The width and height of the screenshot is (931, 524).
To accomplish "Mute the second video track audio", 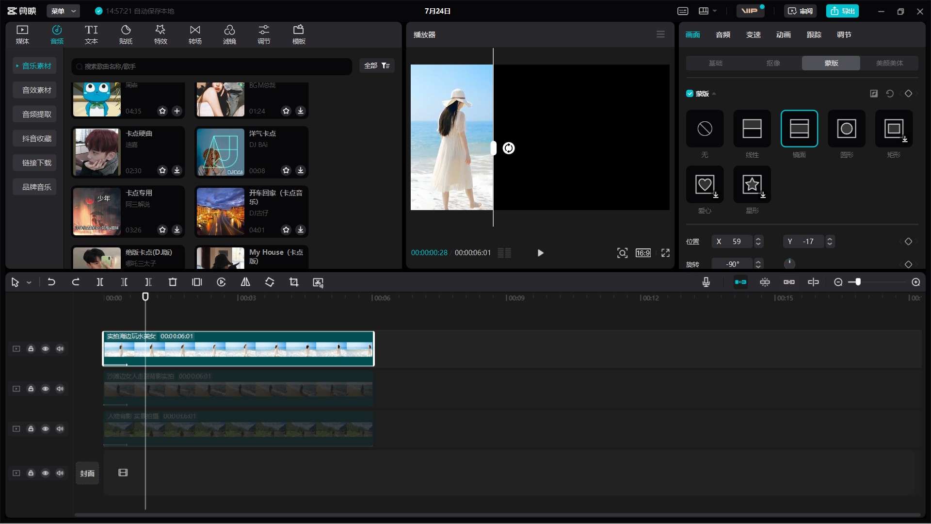I will (x=60, y=389).
